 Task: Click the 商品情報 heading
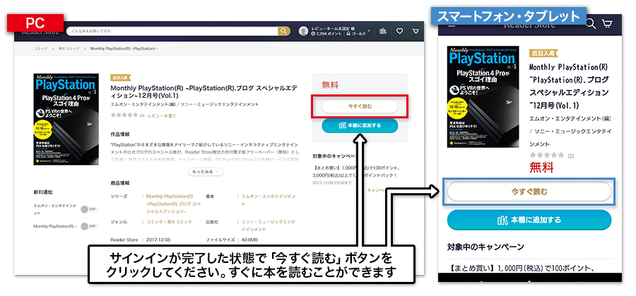point(120,183)
